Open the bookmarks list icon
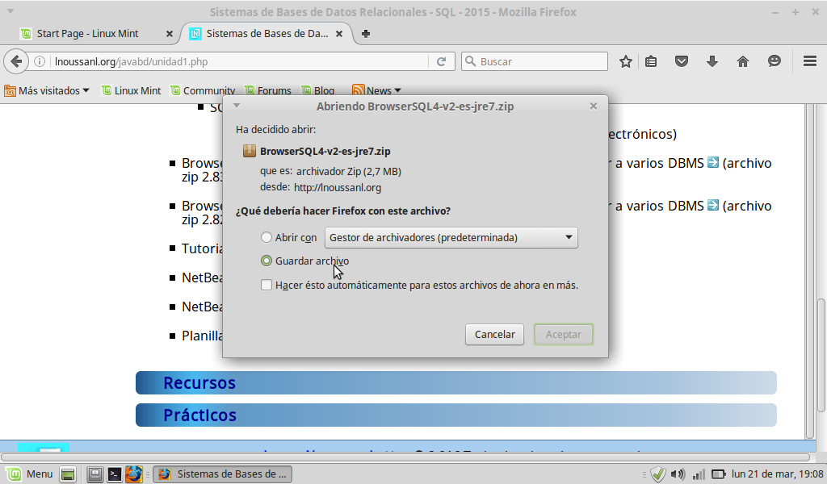Viewport: 827px width, 484px height. click(x=651, y=61)
